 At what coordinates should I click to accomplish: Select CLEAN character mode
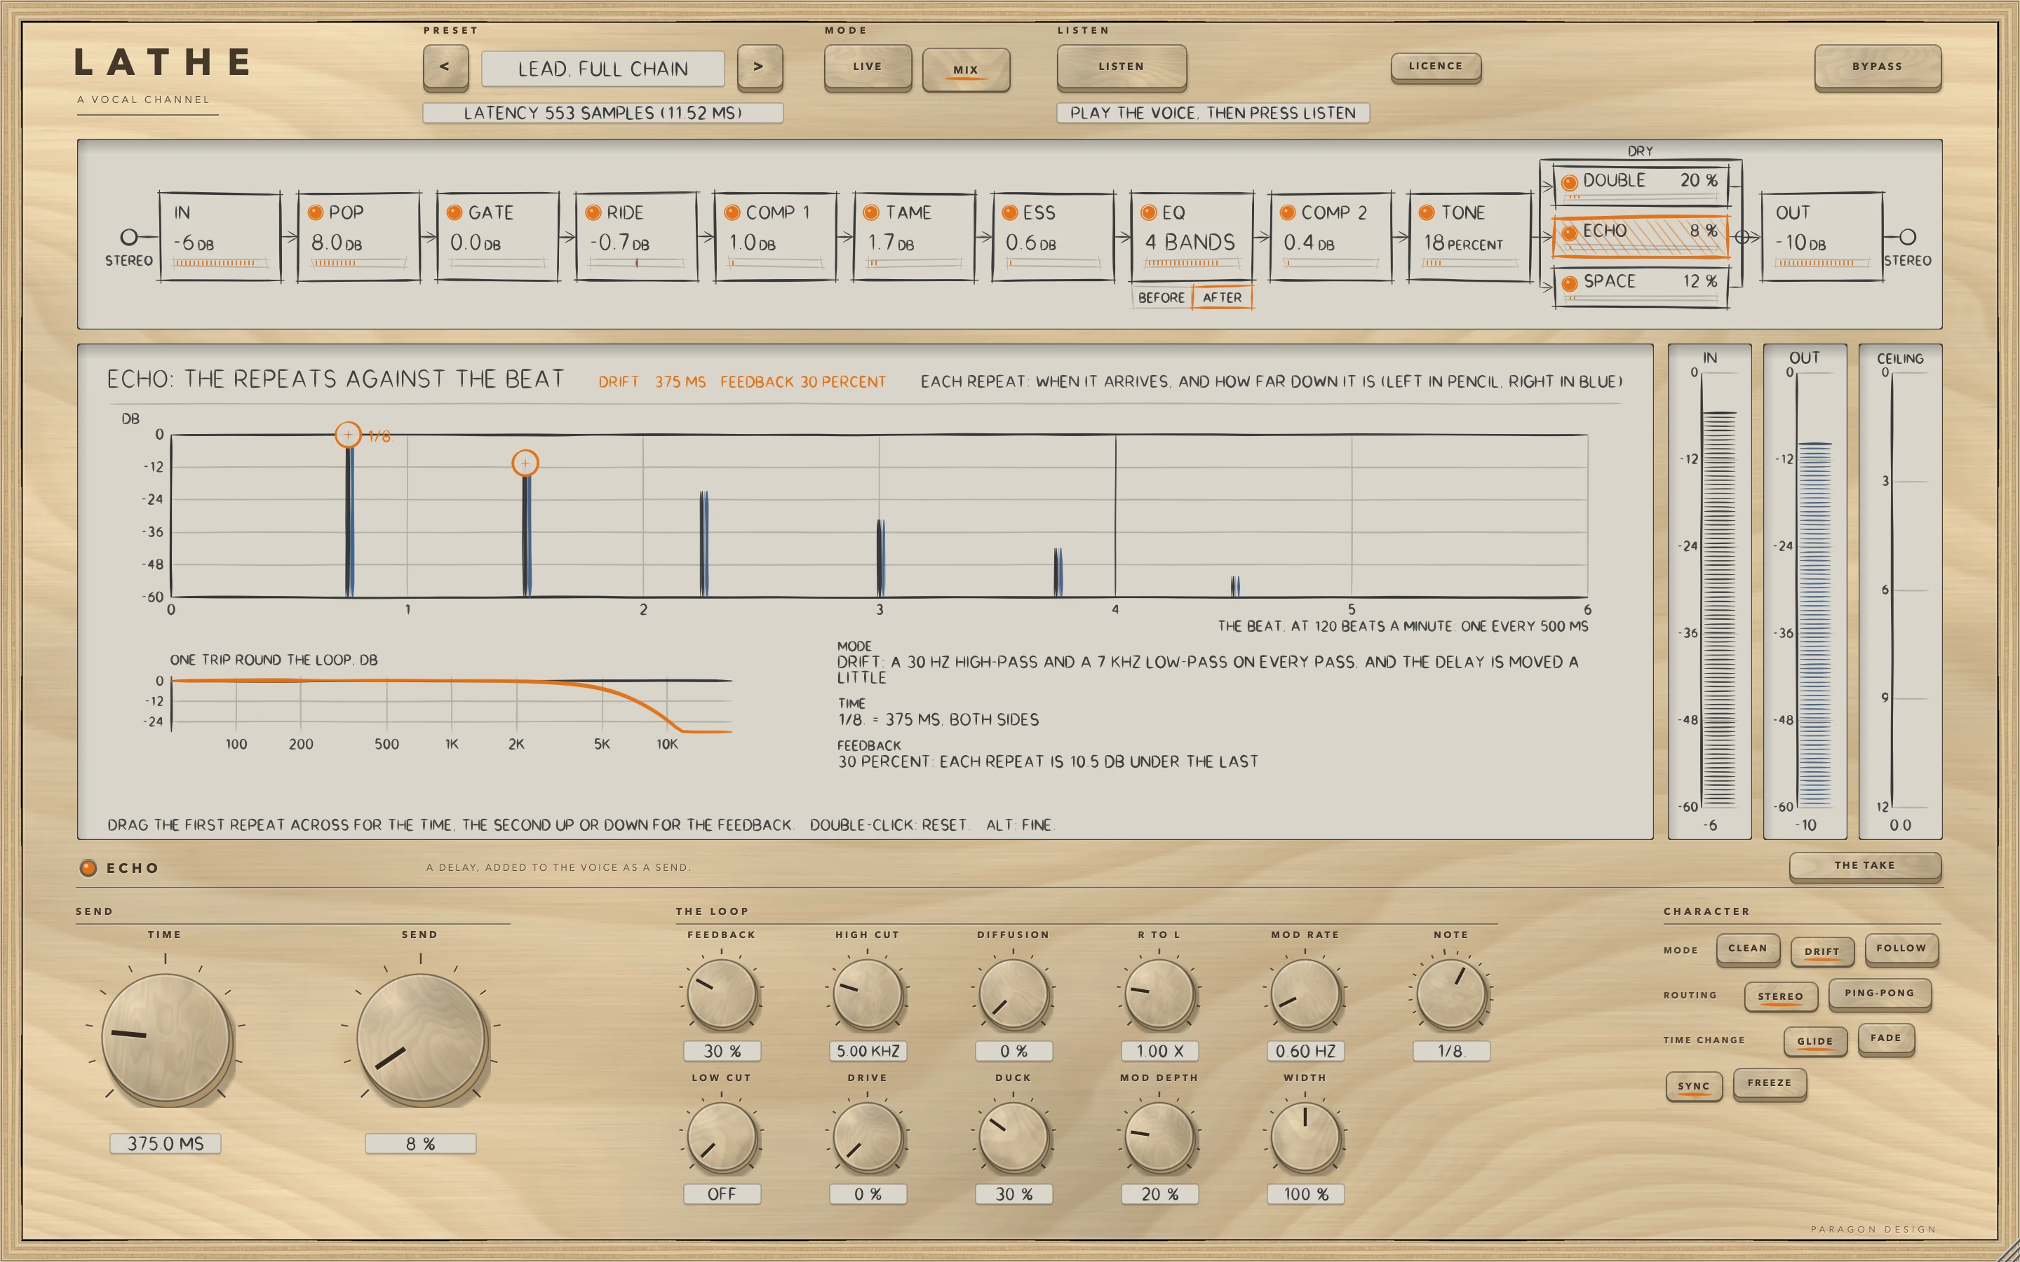coord(1748,949)
